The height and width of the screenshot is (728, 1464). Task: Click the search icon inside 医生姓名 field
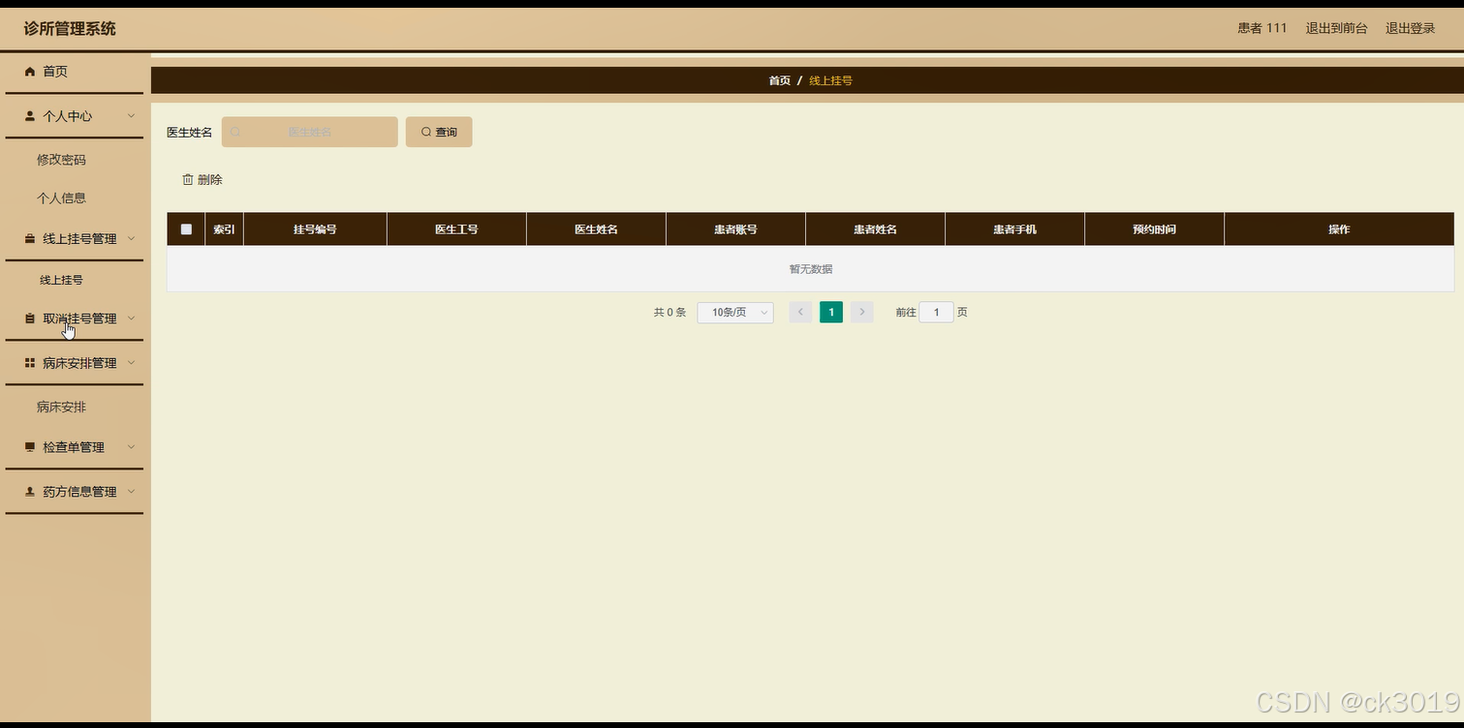tap(235, 132)
